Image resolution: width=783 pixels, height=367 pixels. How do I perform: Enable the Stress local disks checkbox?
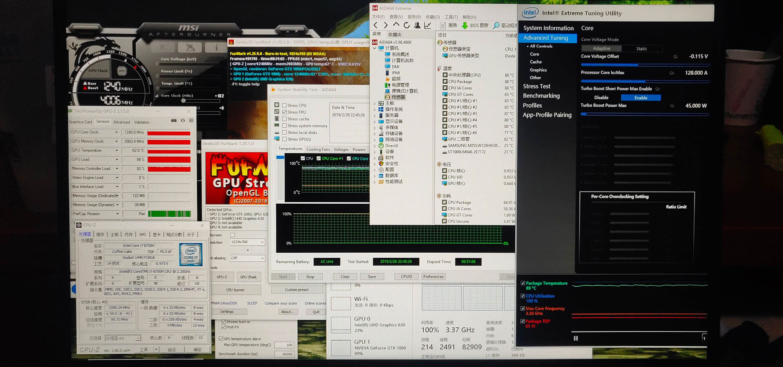[284, 132]
